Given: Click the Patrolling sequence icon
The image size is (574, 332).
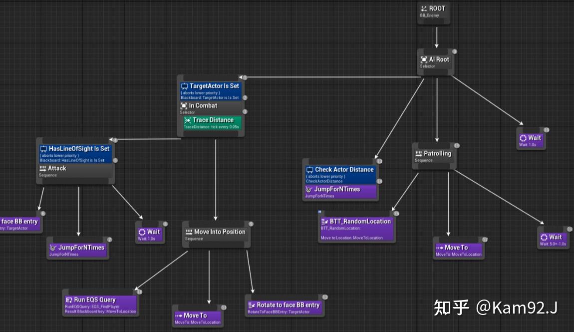Looking at the screenshot, I should point(418,153).
